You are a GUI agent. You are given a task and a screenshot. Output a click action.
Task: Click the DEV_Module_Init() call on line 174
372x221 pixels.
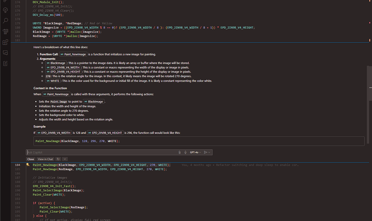click(x=48, y=2)
